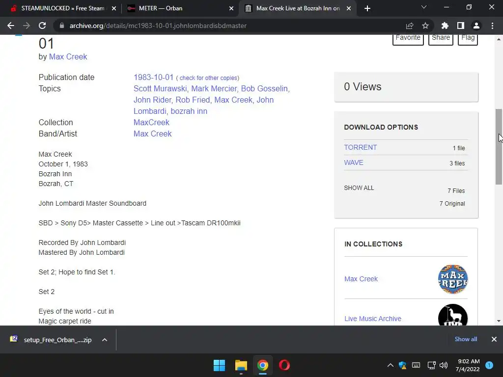Reload the archive.org page

(x=42, y=26)
